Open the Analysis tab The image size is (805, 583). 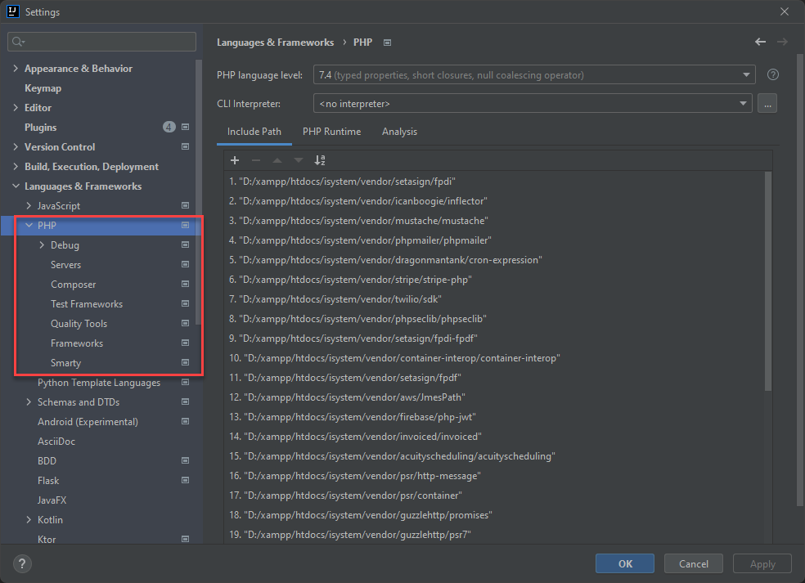pos(399,131)
